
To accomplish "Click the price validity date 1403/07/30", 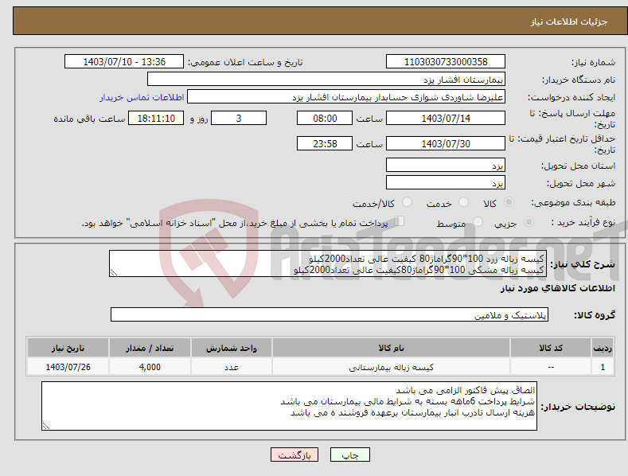I will (x=446, y=143).
